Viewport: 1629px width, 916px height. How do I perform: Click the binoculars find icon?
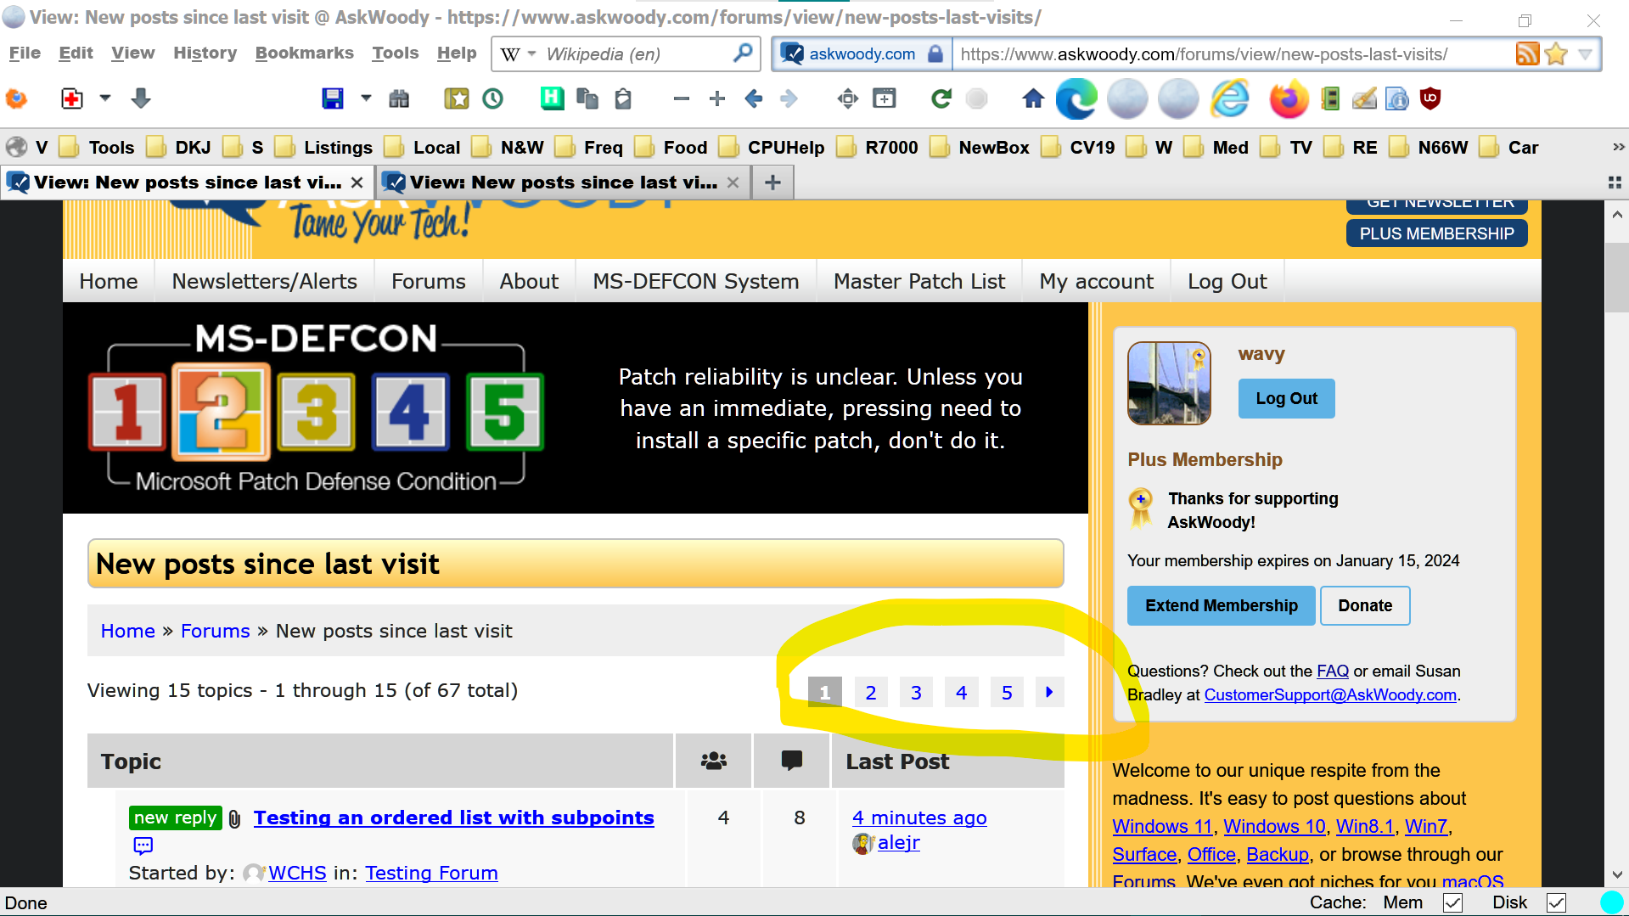click(398, 98)
